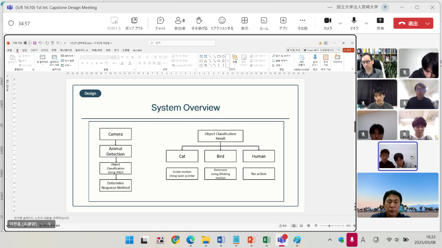This screenshot has width=442, height=248.
Task: Open Microsoft Edge from the taskbar
Action: pos(190,240)
